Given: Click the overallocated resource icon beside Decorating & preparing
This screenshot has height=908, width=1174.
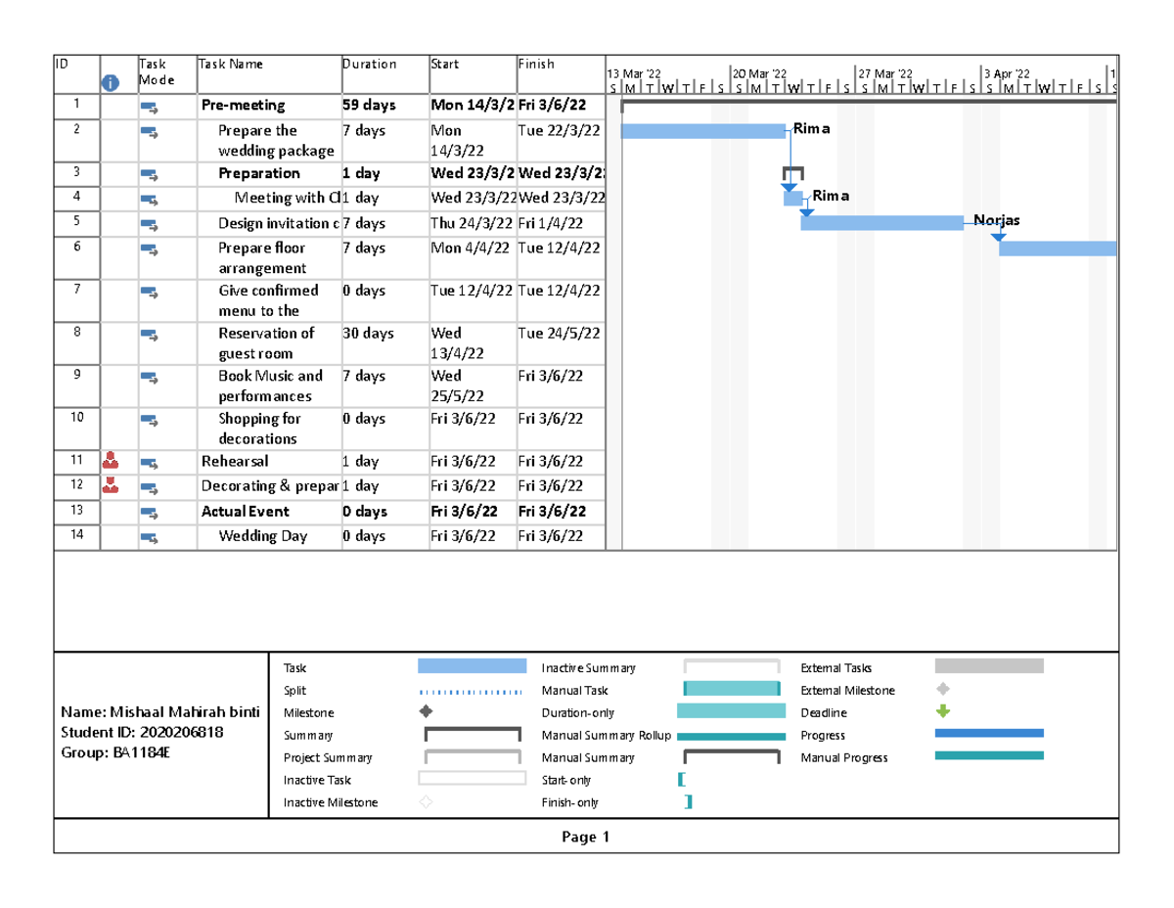Looking at the screenshot, I should 112,484.
